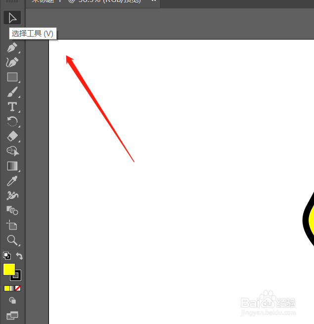
Task: Click the black stroke color box
Action: [x=17, y=278]
